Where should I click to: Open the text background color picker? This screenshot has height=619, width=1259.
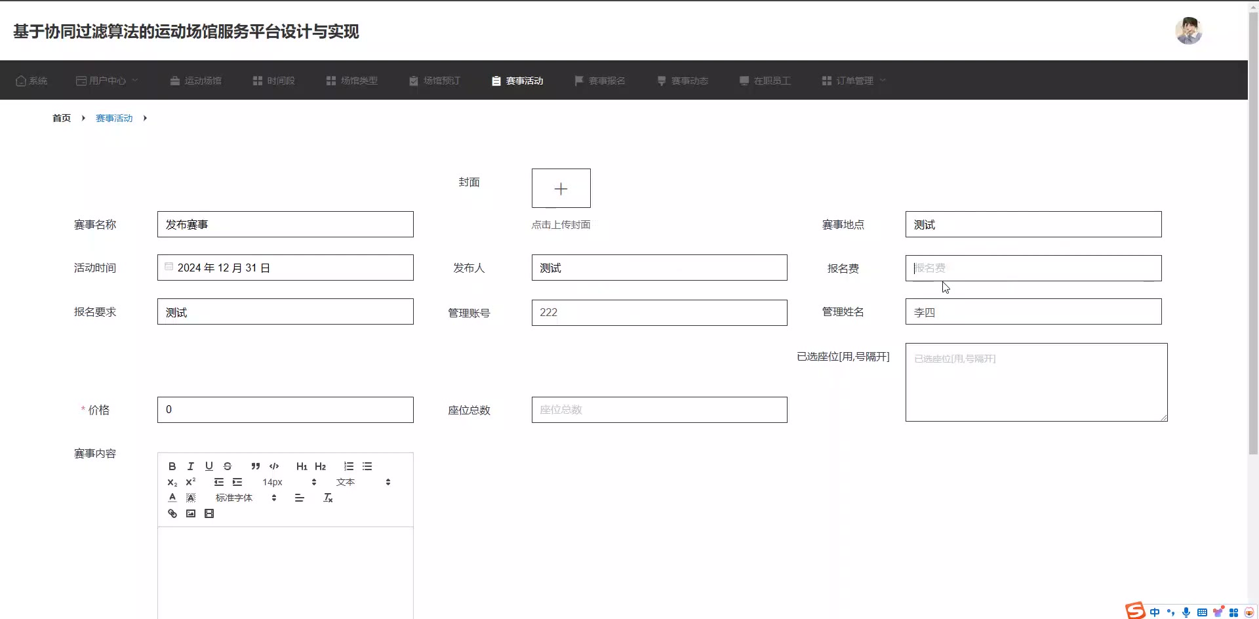tap(190, 498)
